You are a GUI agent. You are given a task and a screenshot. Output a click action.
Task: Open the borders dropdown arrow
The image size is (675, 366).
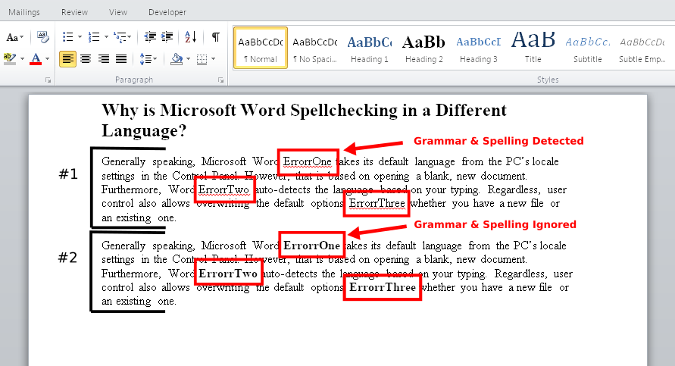(214, 59)
